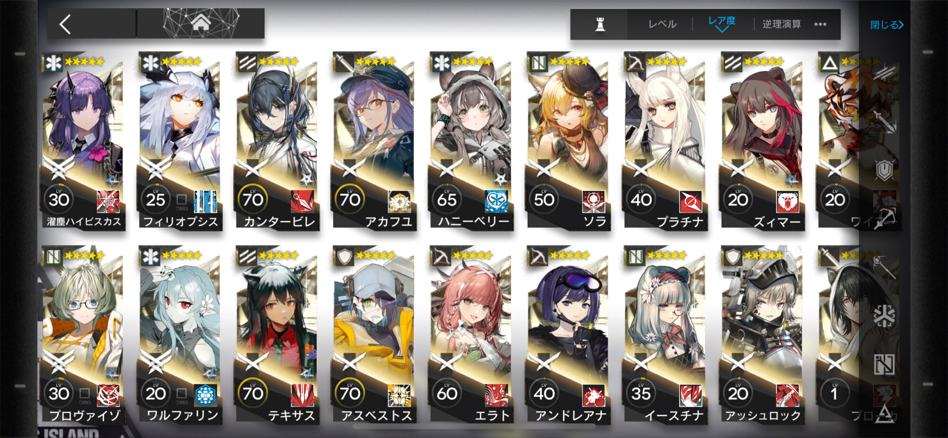
Task: Open operator card カンタービレ
Action: [277, 141]
